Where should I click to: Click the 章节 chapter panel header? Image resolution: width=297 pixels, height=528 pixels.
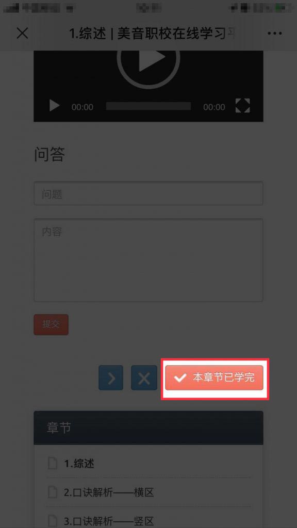(x=148, y=428)
